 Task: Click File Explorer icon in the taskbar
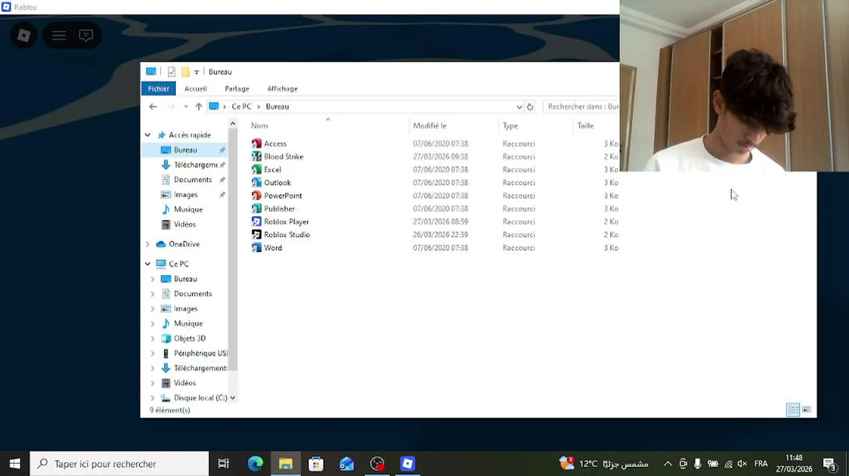(x=286, y=463)
